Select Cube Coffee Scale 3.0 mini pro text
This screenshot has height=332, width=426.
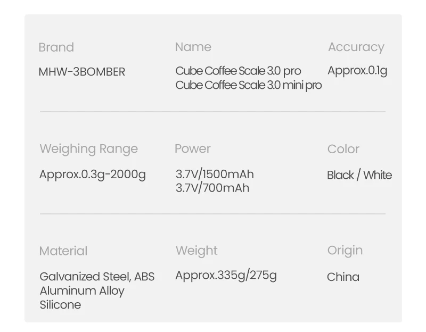point(249,85)
